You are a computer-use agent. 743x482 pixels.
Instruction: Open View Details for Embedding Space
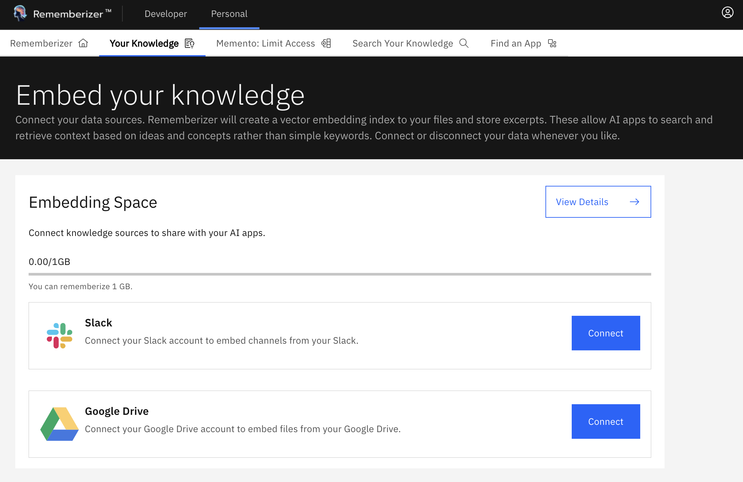pyautogui.click(x=582, y=201)
